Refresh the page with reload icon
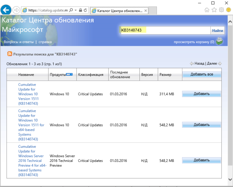Screen dimensions: 233x187 click(x=85, y=10)
